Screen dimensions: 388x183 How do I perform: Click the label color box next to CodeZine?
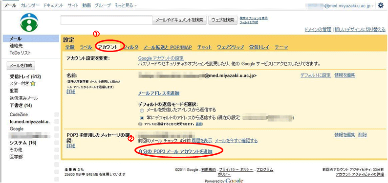(57, 114)
